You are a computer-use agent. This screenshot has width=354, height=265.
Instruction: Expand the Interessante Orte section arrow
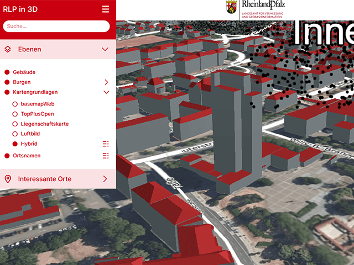click(105, 179)
